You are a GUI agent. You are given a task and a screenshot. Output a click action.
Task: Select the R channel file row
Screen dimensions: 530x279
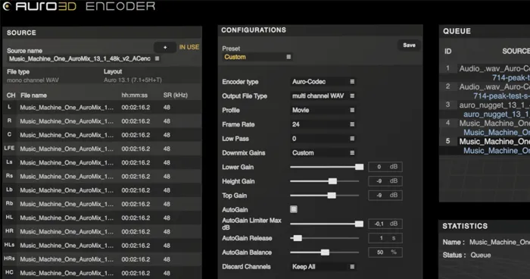tap(102, 121)
